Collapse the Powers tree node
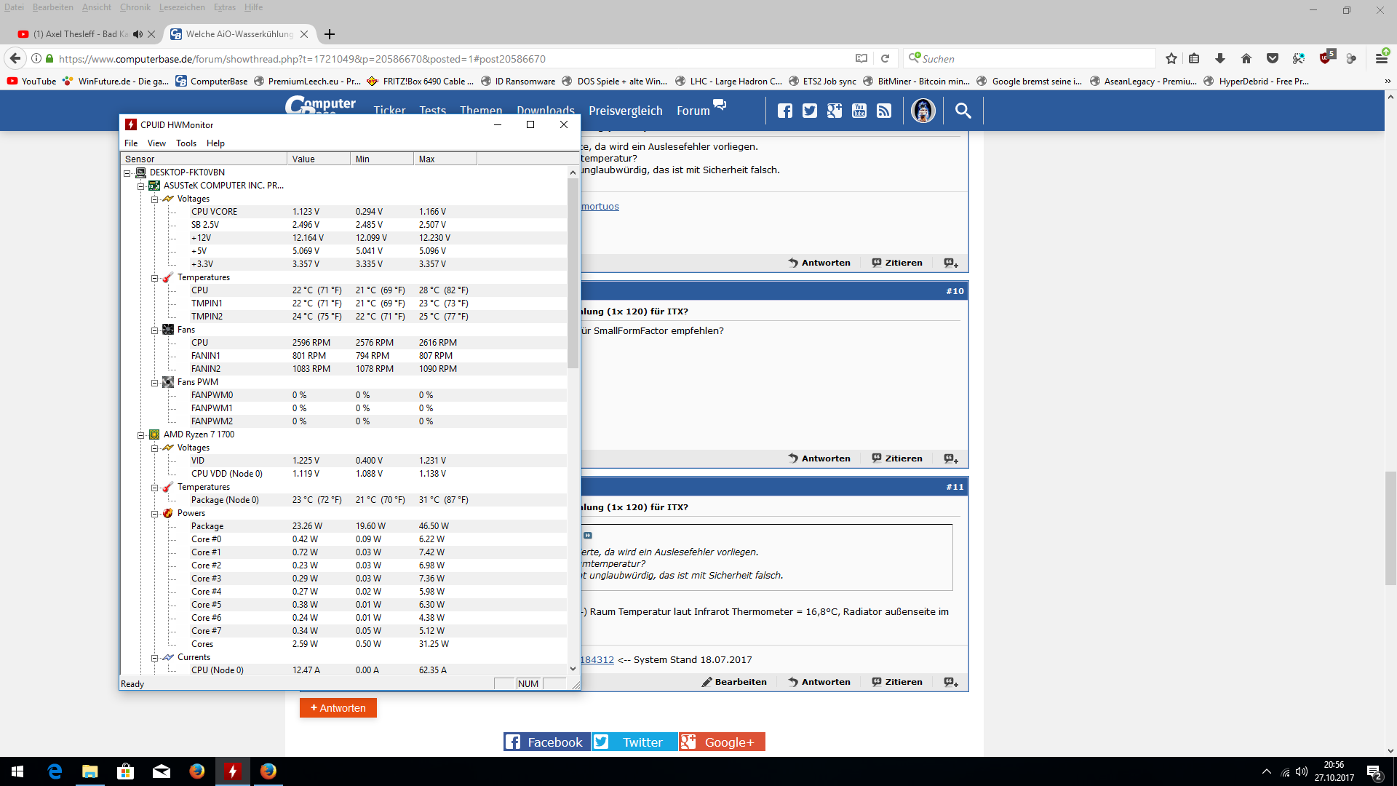The height and width of the screenshot is (786, 1397). pyautogui.click(x=155, y=514)
